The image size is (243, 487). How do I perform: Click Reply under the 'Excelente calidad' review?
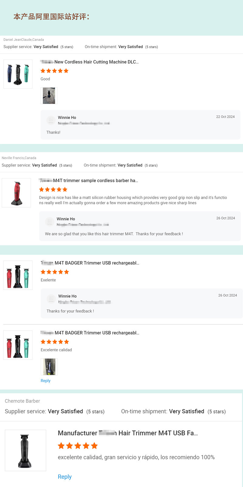coord(46,381)
